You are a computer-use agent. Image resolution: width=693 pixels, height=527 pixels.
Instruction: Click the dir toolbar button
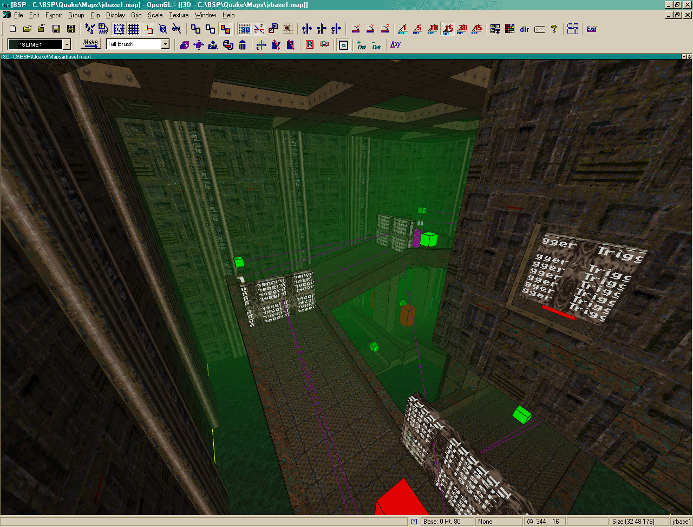pos(524,29)
